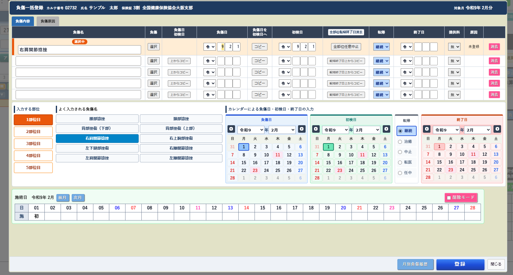Select the 治癒 outcome radio button

click(400, 142)
